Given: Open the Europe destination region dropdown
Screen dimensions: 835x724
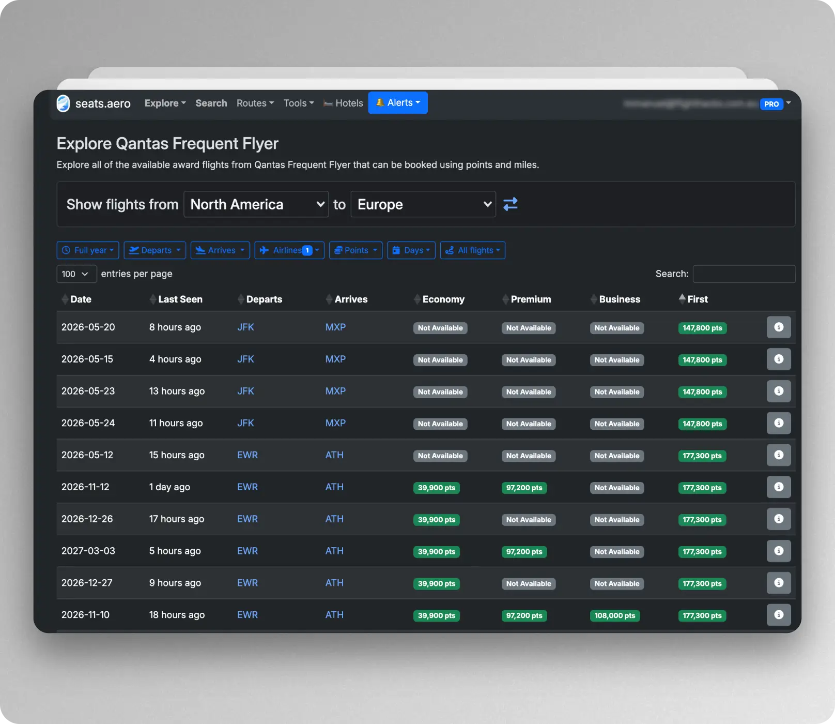Looking at the screenshot, I should [x=423, y=204].
